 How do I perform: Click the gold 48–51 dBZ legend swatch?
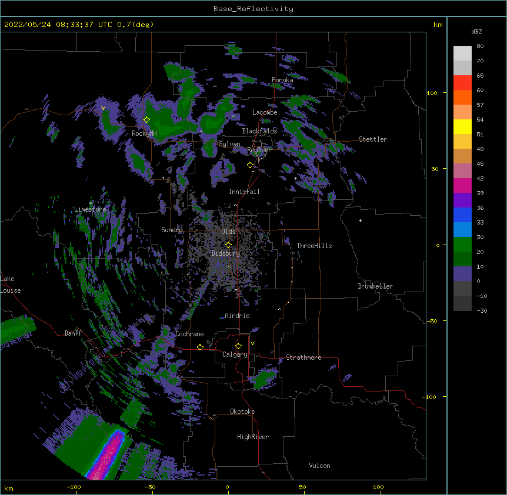462,142
